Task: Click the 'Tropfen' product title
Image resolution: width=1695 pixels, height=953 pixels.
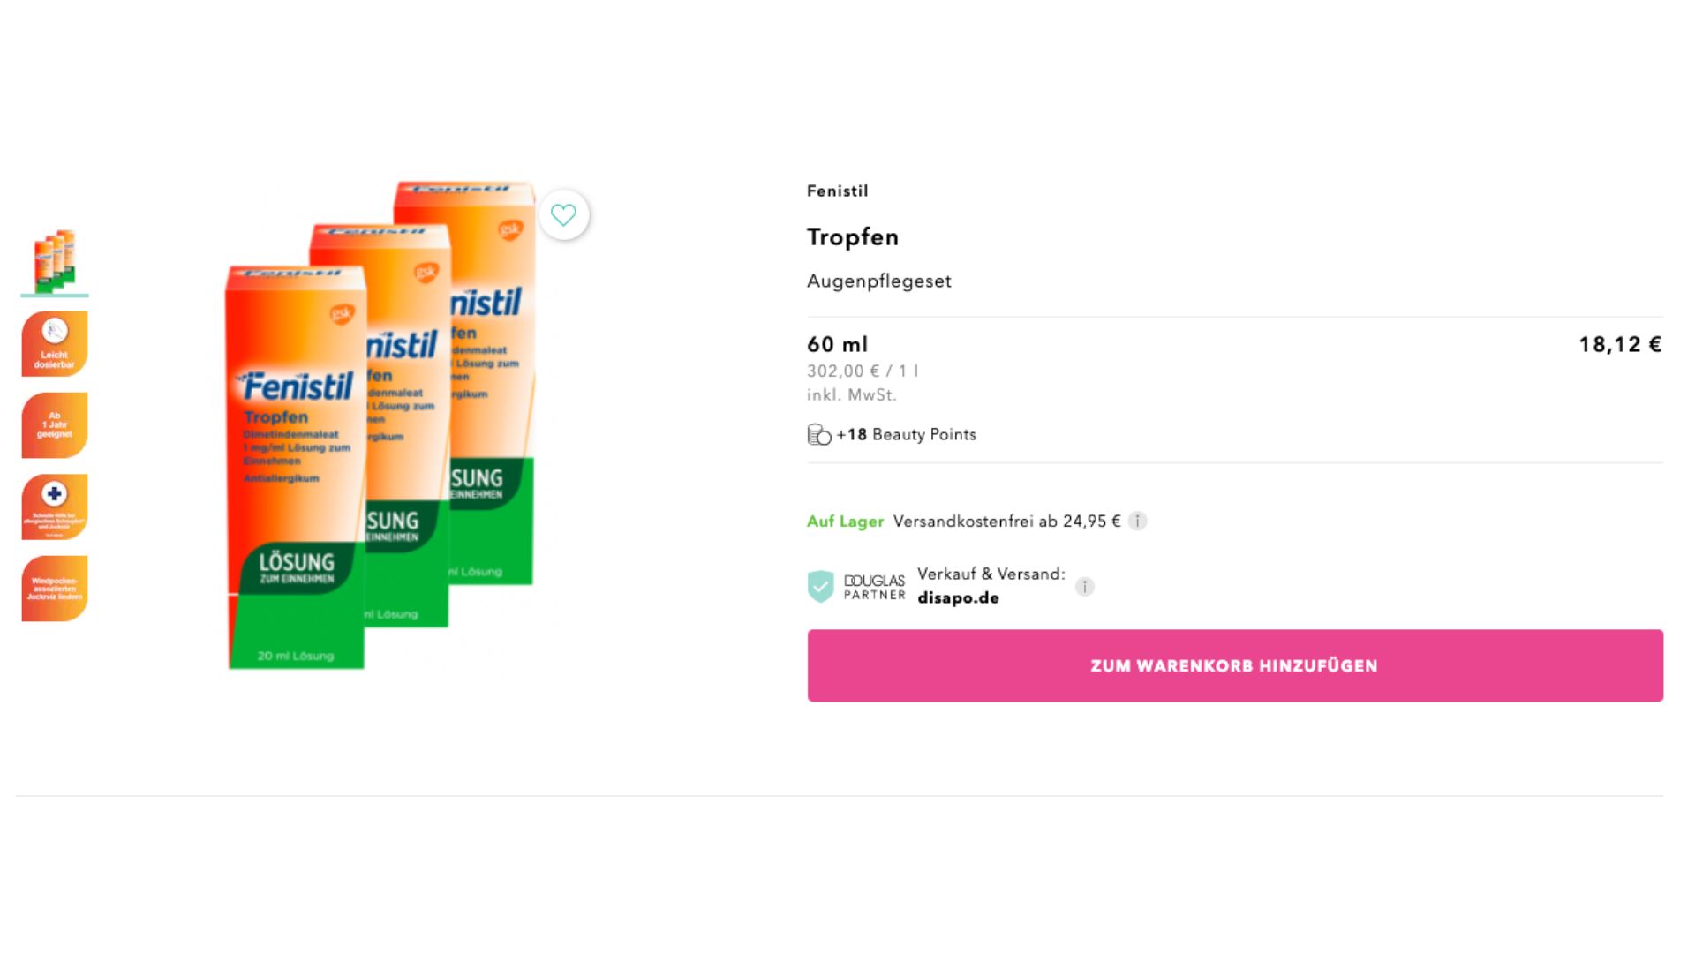Action: tap(852, 236)
